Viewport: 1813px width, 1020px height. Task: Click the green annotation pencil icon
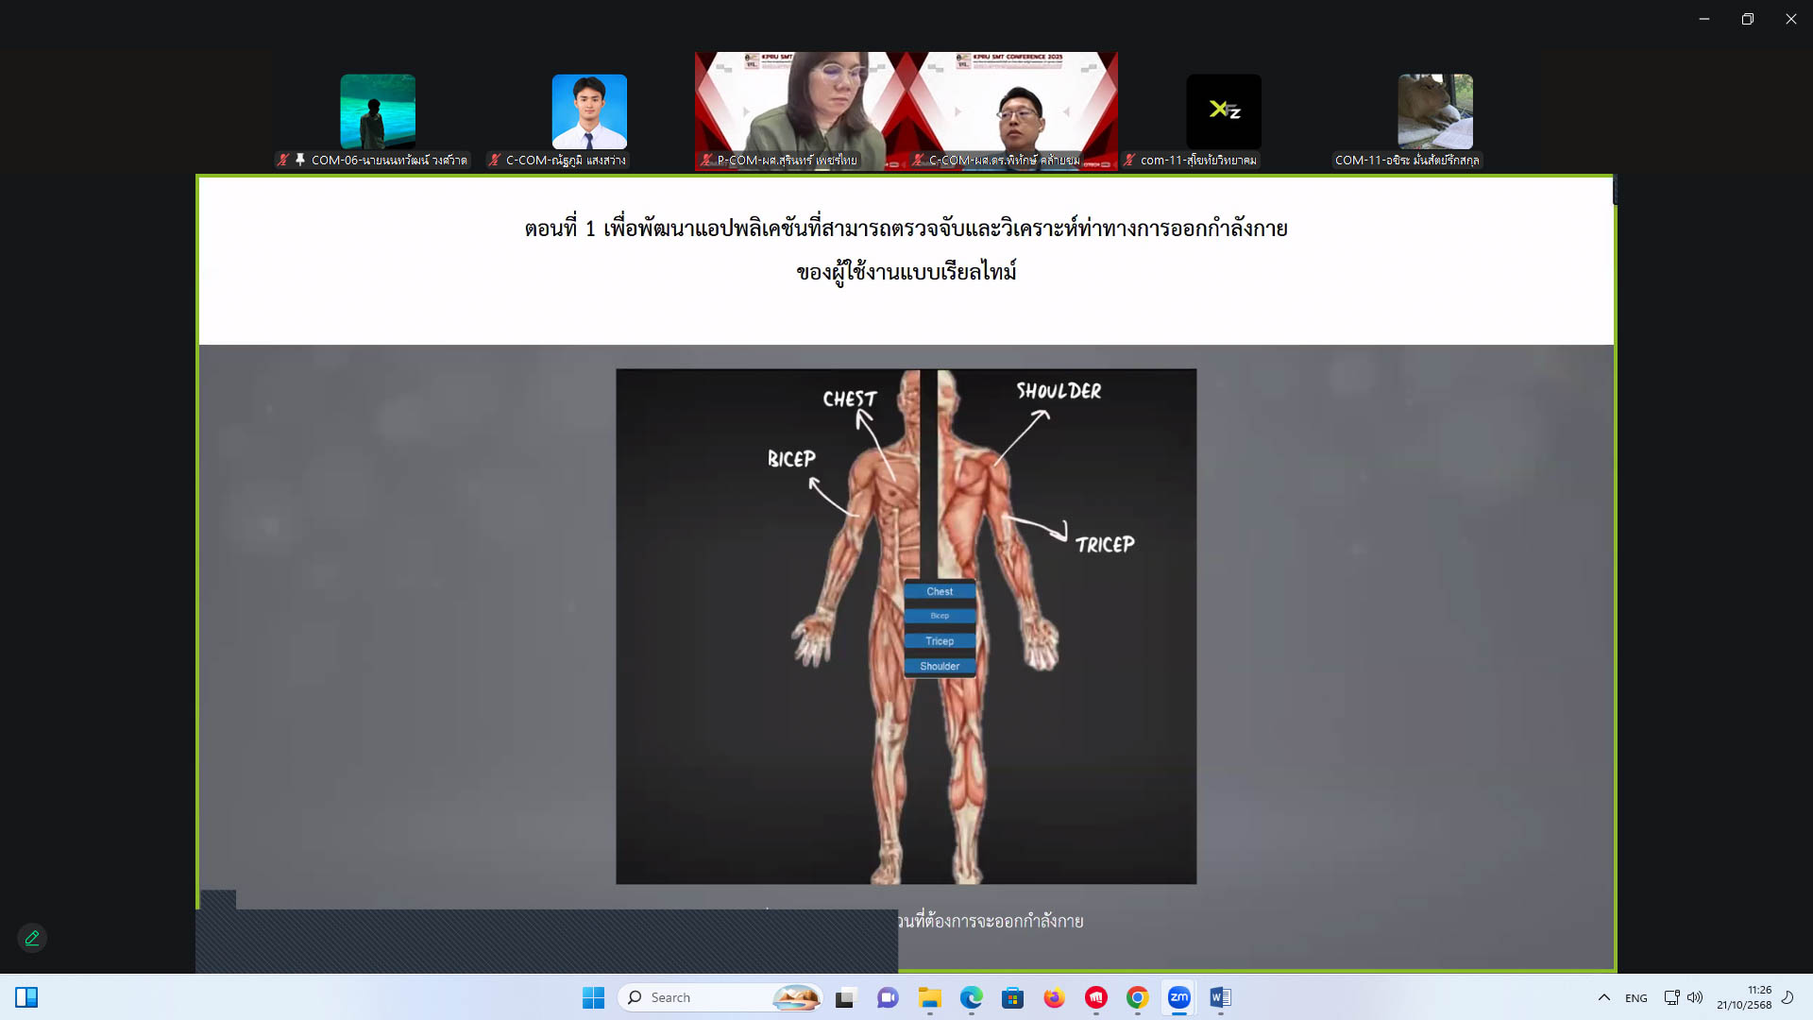coord(32,938)
